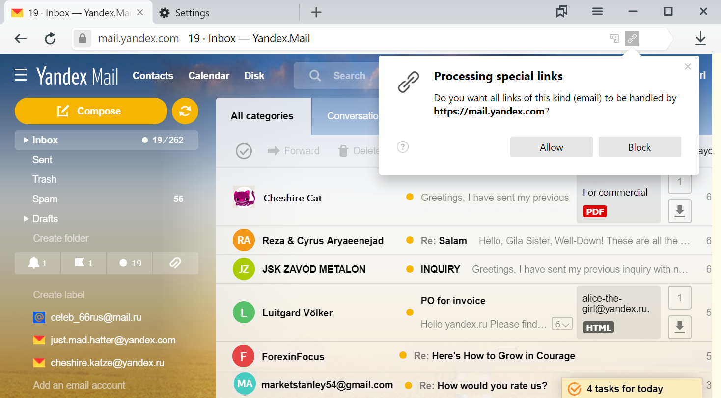Open the Sent folder
Viewport: 721px width, 398px height.
(x=42, y=160)
